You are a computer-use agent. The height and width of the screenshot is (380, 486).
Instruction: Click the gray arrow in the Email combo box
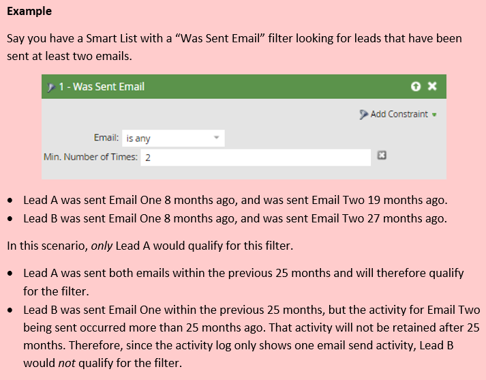click(x=217, y=137)
